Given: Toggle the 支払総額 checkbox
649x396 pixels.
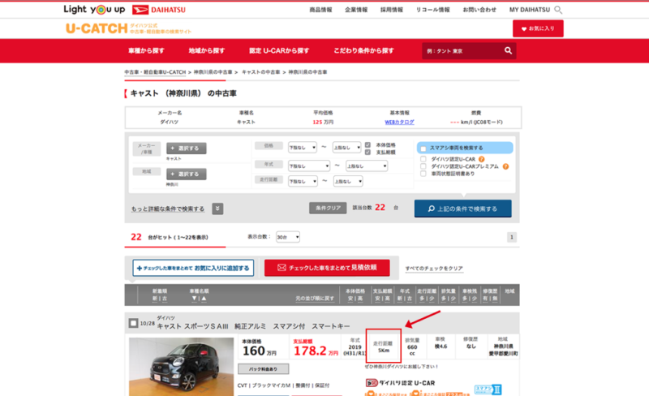Looking at the screenshot, I should (x=367, y=152).
